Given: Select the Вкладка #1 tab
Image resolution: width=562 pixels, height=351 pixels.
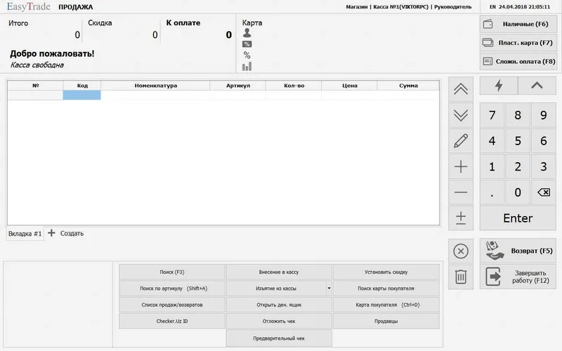Looking at the screenshot, I should [x=25, y=234].
